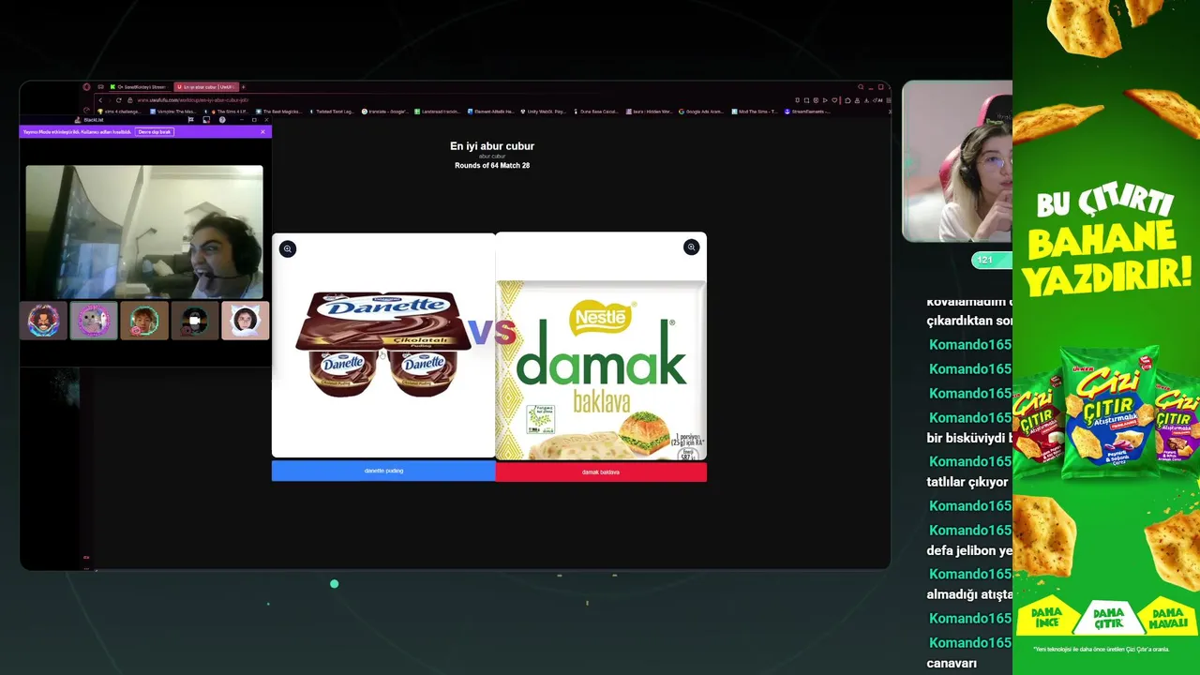Zoom the Danette image with magnifier icon
The image size is (1200, 675).
point(288,248)
